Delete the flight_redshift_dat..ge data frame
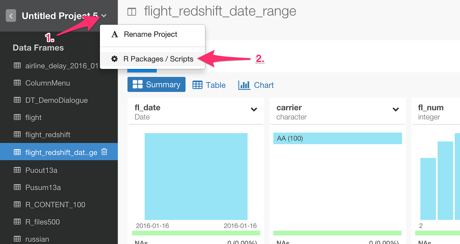This screenshot has width=460, height=244. point(104,152)
